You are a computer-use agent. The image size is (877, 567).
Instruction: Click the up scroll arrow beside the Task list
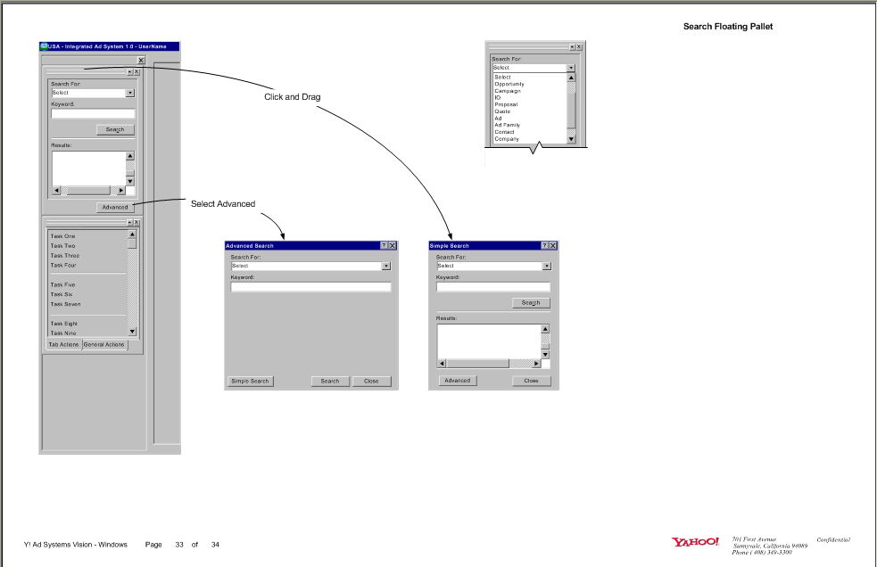pyautogui.click(x=132, y=234)
